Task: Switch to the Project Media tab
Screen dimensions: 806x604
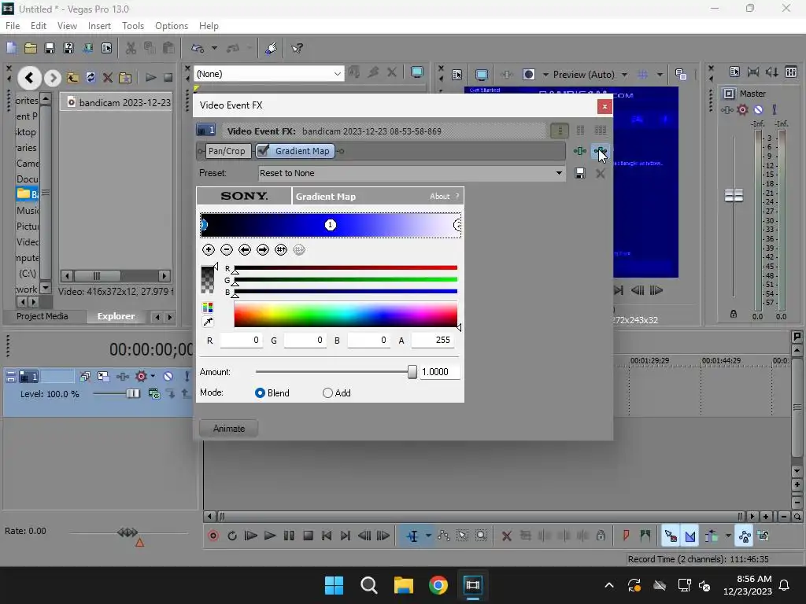Action: pyautogui.click(x=43, y=316)
